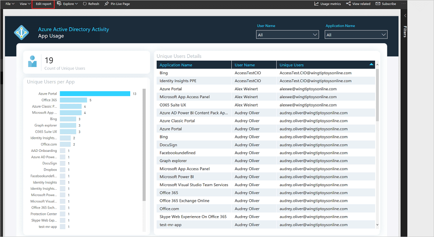Select Identity Insights PPE table row cell

178,81
